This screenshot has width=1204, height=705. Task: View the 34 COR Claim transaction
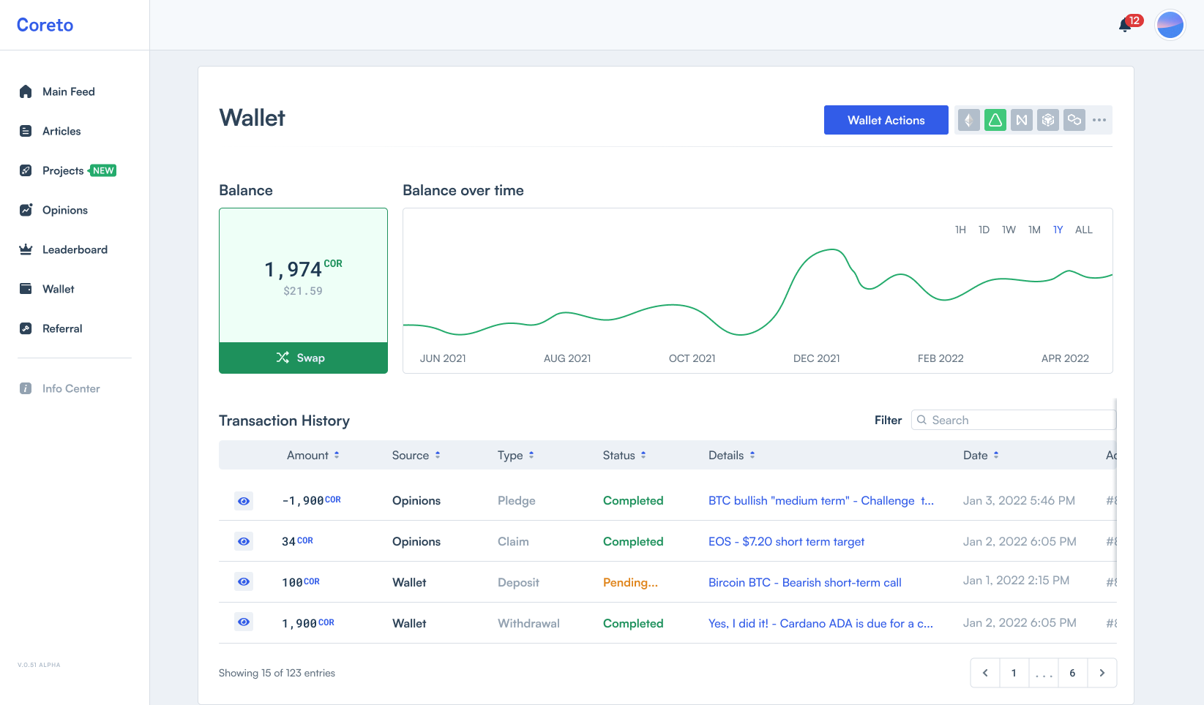coord(244,541)
